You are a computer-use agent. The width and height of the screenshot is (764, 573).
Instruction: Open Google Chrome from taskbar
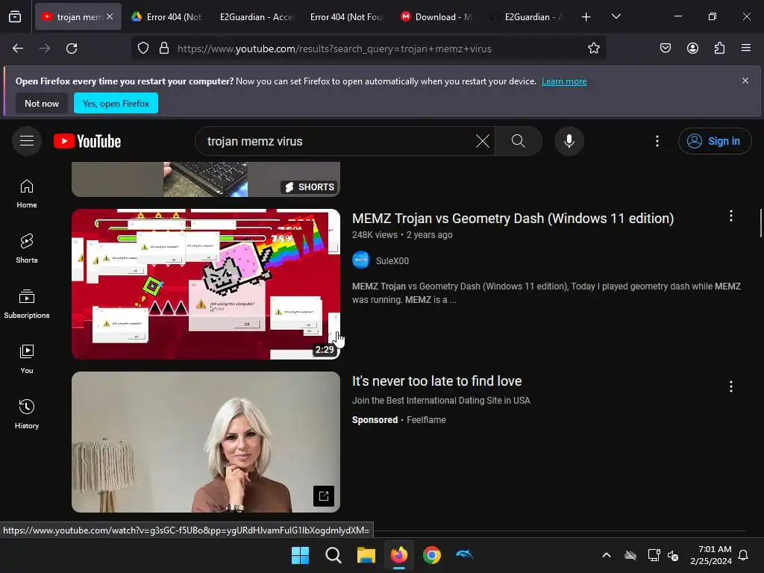(x=432, y=555)
